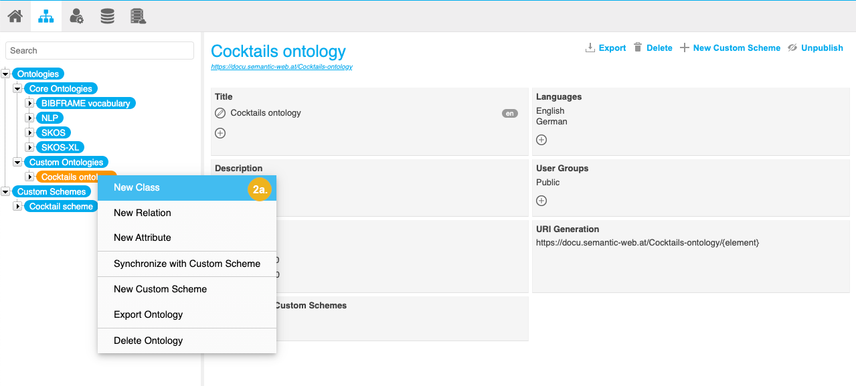Screen dimensions: 856x386
Task: Choose New Class from context menu
Action: click(137, 188)
